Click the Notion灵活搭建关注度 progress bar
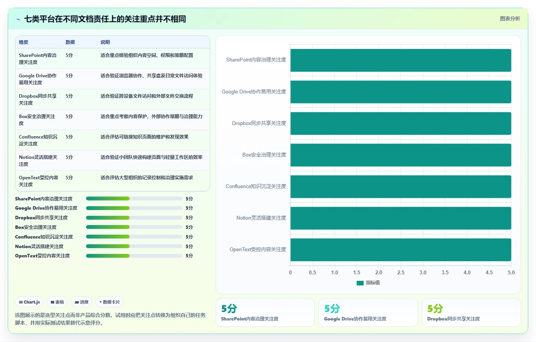 (x=134, y=246)
